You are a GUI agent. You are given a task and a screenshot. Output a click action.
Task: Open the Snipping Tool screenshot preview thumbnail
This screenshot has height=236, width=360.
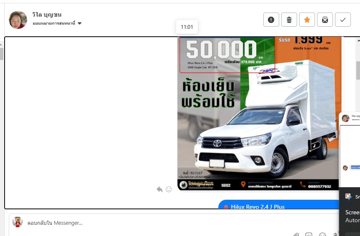click(350, 149)
